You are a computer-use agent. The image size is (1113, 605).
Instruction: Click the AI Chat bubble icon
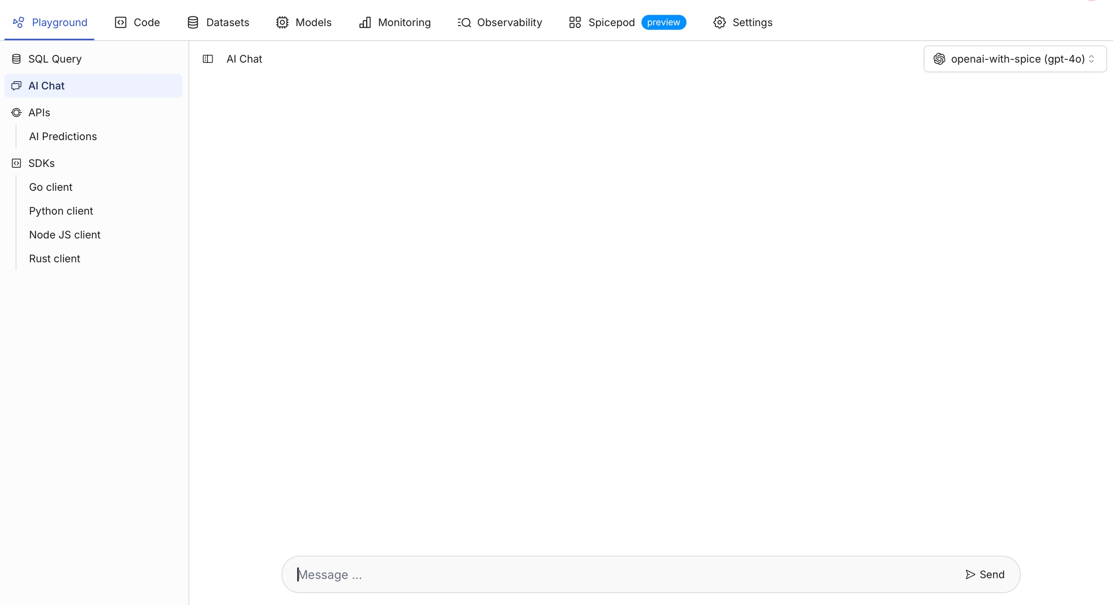(16, 86)
